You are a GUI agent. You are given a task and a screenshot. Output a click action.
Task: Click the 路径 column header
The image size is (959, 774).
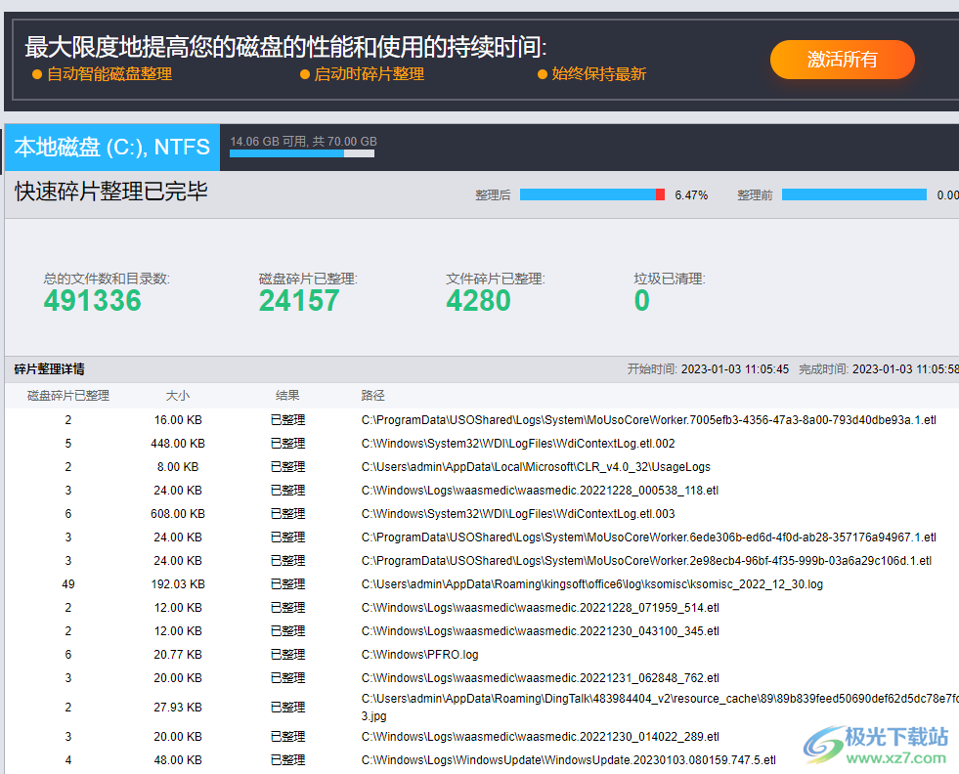pos(373,396)
